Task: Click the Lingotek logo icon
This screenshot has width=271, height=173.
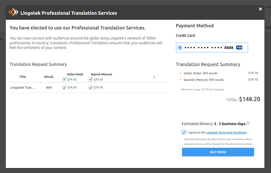Action: coord(13,12)
